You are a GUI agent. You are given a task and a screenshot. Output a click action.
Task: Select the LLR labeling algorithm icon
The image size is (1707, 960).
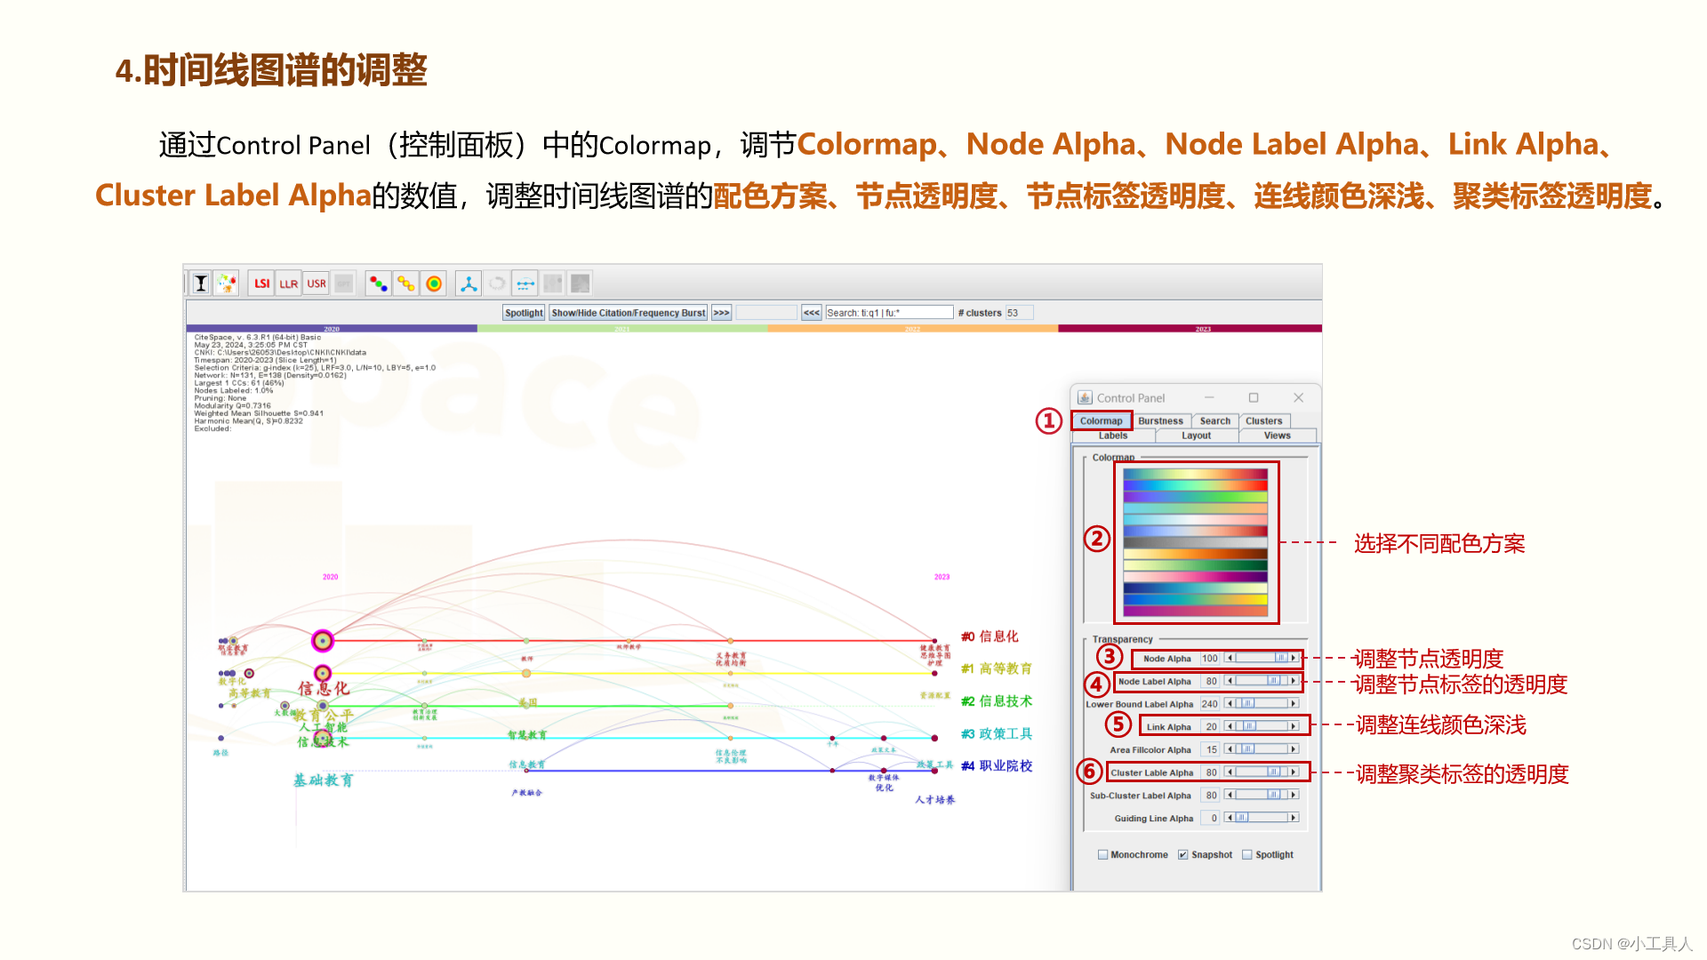coord(289,284)
